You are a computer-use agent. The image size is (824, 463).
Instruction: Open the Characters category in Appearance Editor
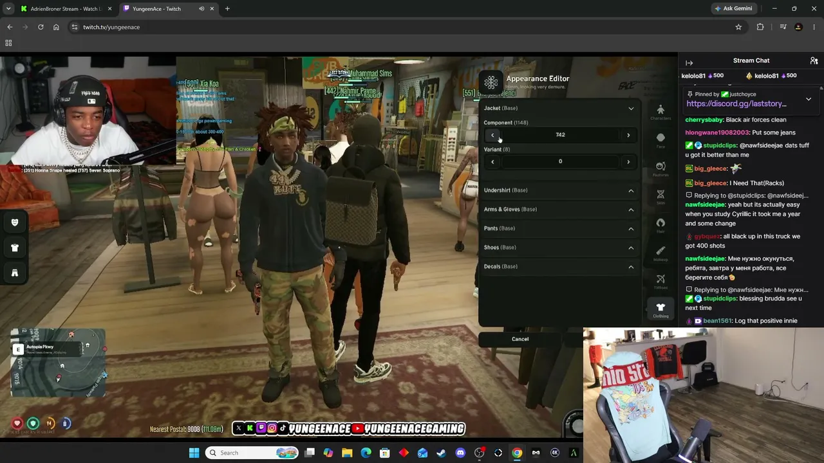[660, 112]
